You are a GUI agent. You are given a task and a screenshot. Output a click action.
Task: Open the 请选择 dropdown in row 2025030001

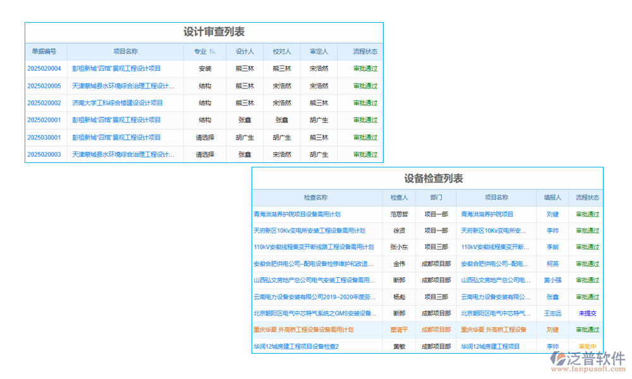205,137
